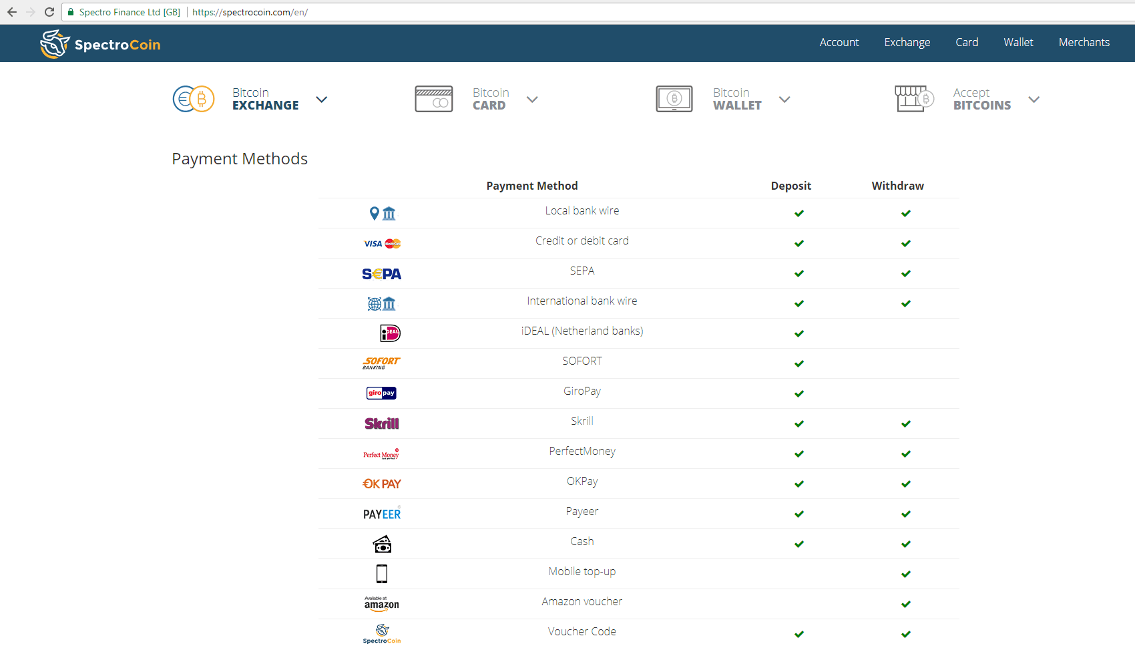Click the SOFORT Banking logo

(381, 363)
